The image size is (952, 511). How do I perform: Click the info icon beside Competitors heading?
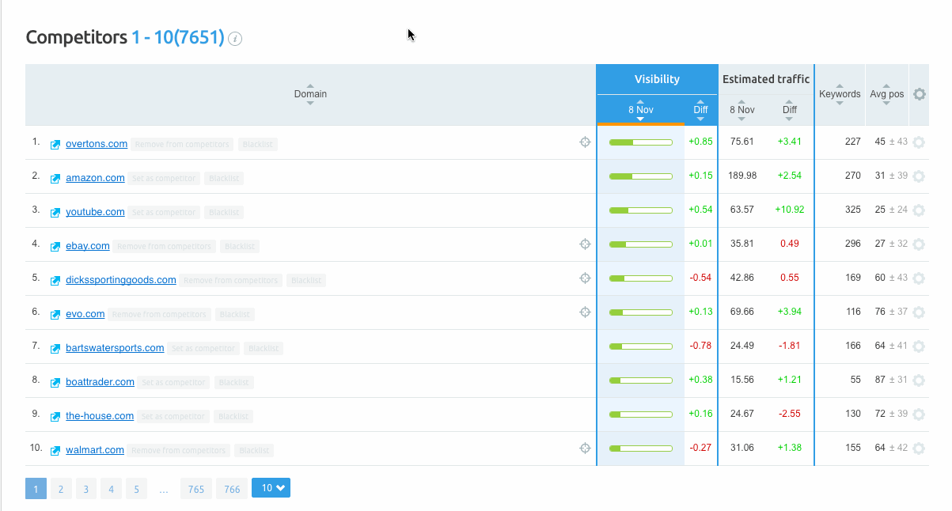click(234, 39)
